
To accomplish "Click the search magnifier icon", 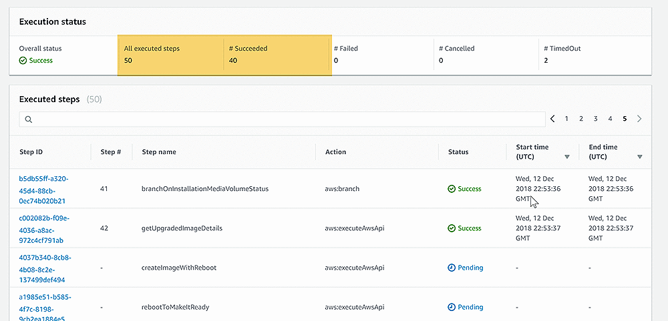I will 29,119.
